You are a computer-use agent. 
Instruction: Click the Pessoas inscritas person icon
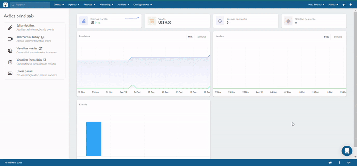click(83, 21)
